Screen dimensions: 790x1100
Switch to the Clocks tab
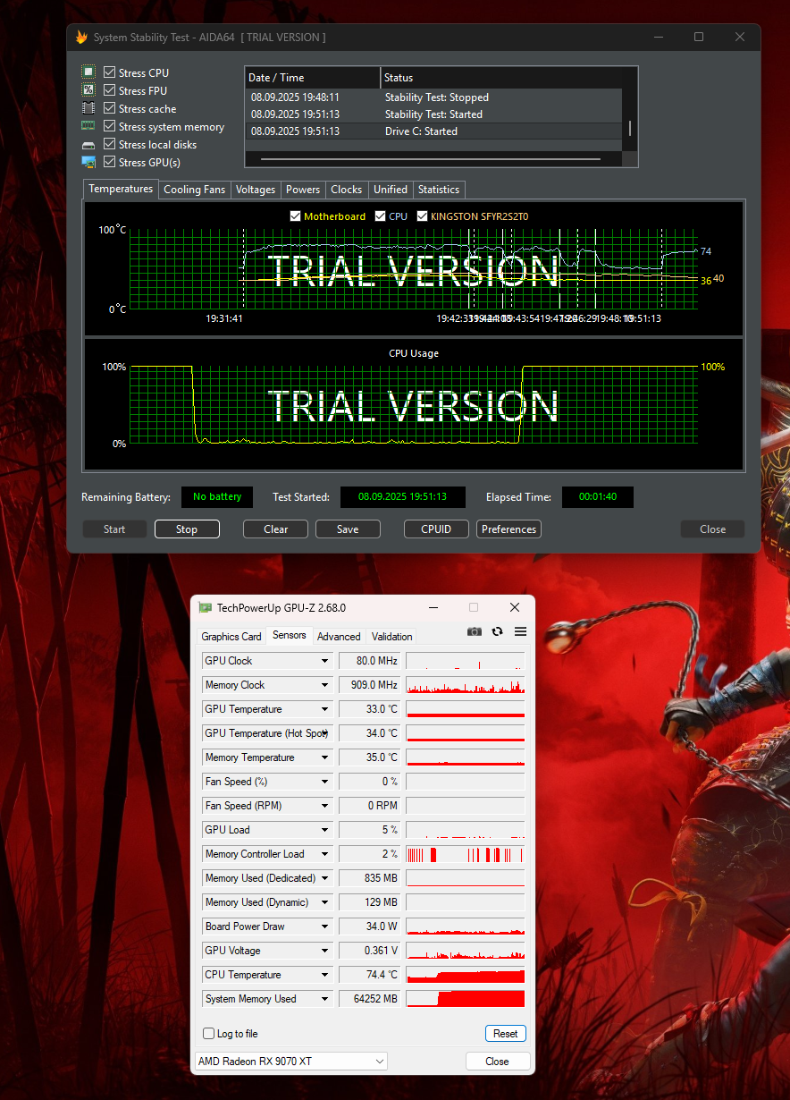(347, 190)
